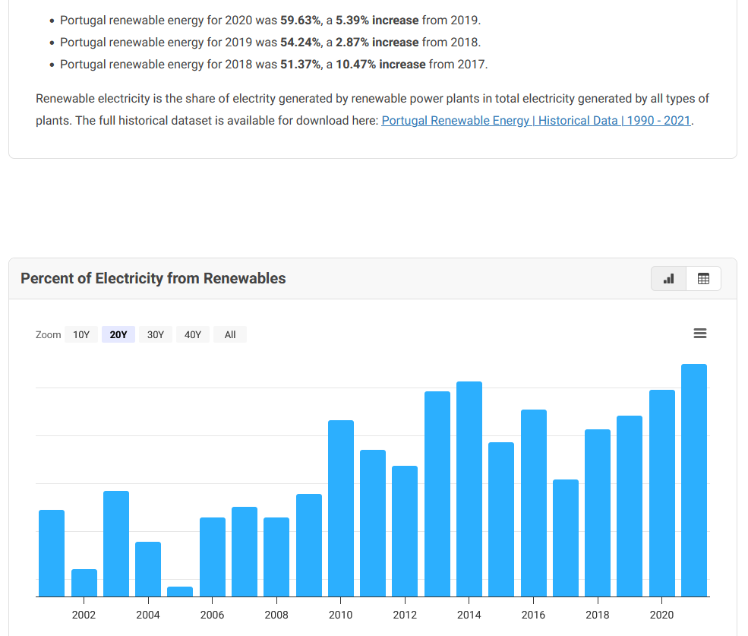748x636 pixels.
Task: Click the 2002 bar in chart
Action: [x=84, y=583]
